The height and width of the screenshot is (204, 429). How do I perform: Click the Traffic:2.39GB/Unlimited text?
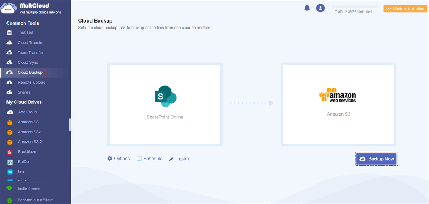[353, 12]
